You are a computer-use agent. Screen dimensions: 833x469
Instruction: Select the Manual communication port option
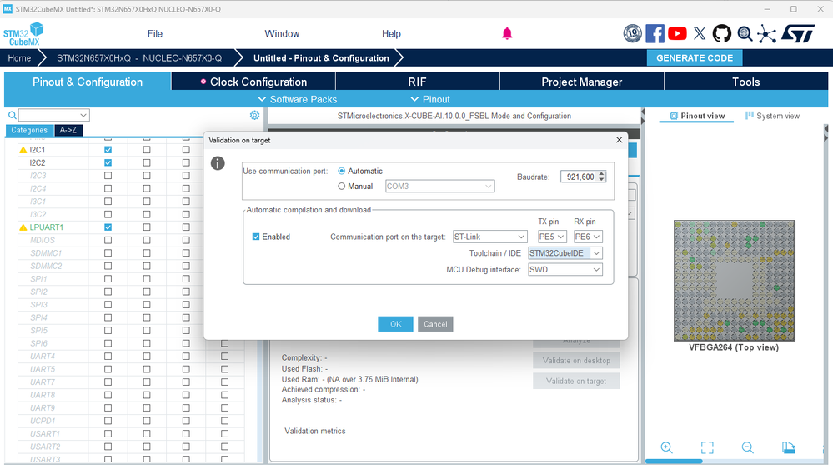coord(342,187)
